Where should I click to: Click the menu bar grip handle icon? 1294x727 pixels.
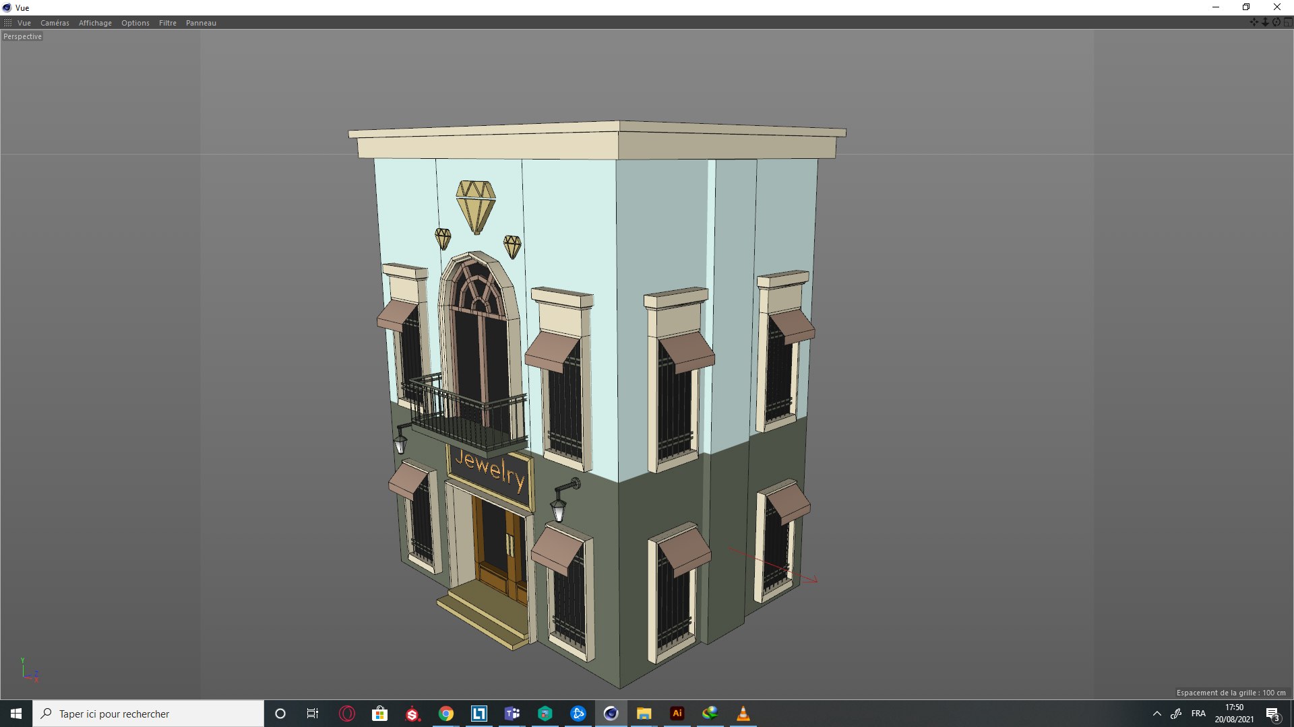click(8, 23)
